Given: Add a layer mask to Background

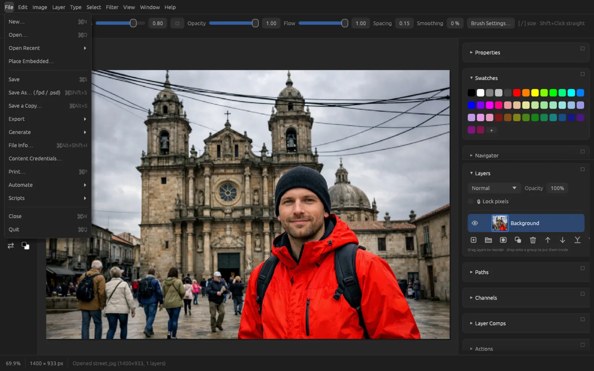Looking at the screenshot, I should pos(503,240).
